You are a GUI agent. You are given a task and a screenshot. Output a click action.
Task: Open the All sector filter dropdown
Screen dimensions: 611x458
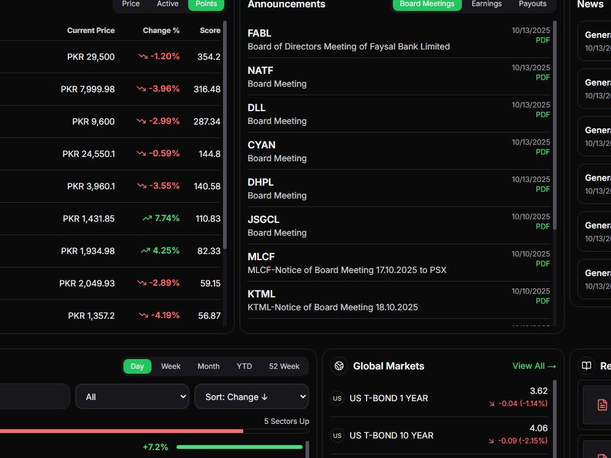[133, 396]
